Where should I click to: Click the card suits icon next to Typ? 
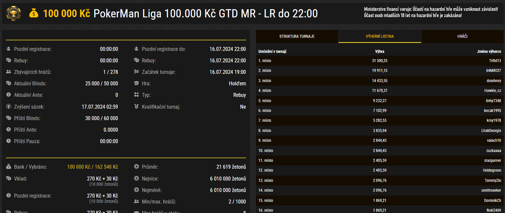(x=136, y=95)
